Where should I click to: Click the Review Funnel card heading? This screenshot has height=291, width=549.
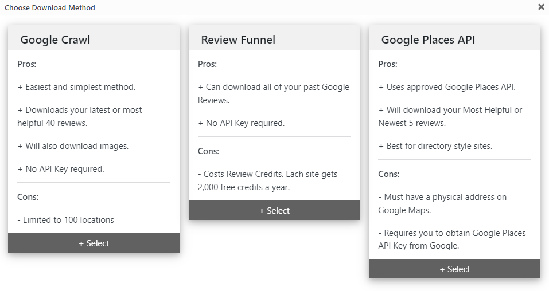pos(238,40)
